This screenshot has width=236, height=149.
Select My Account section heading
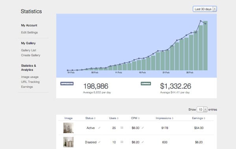[x=29, y=25]
